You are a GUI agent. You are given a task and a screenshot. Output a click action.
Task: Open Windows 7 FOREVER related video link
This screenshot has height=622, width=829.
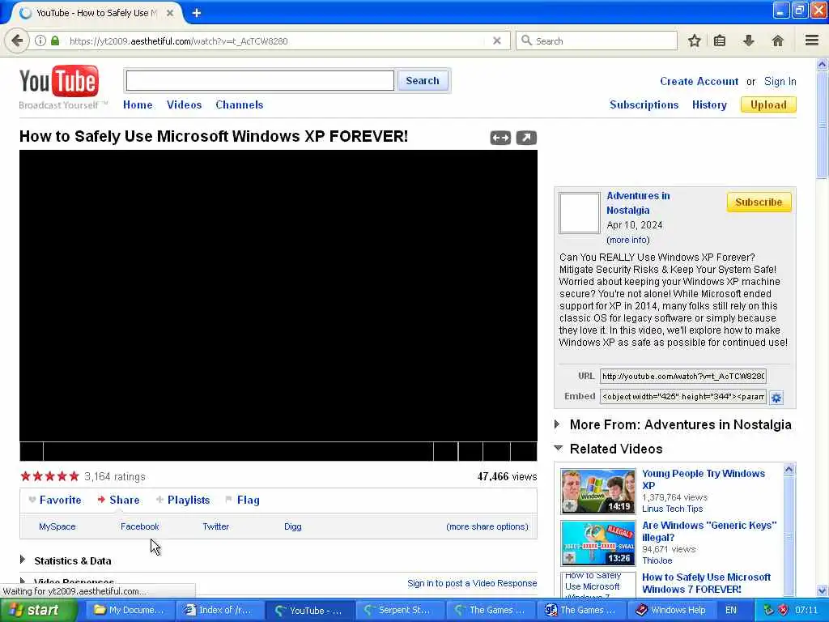point(706,583)
